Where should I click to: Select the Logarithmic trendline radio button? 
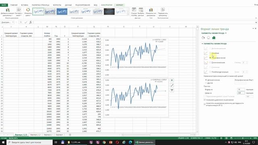(x=210, y=58)
